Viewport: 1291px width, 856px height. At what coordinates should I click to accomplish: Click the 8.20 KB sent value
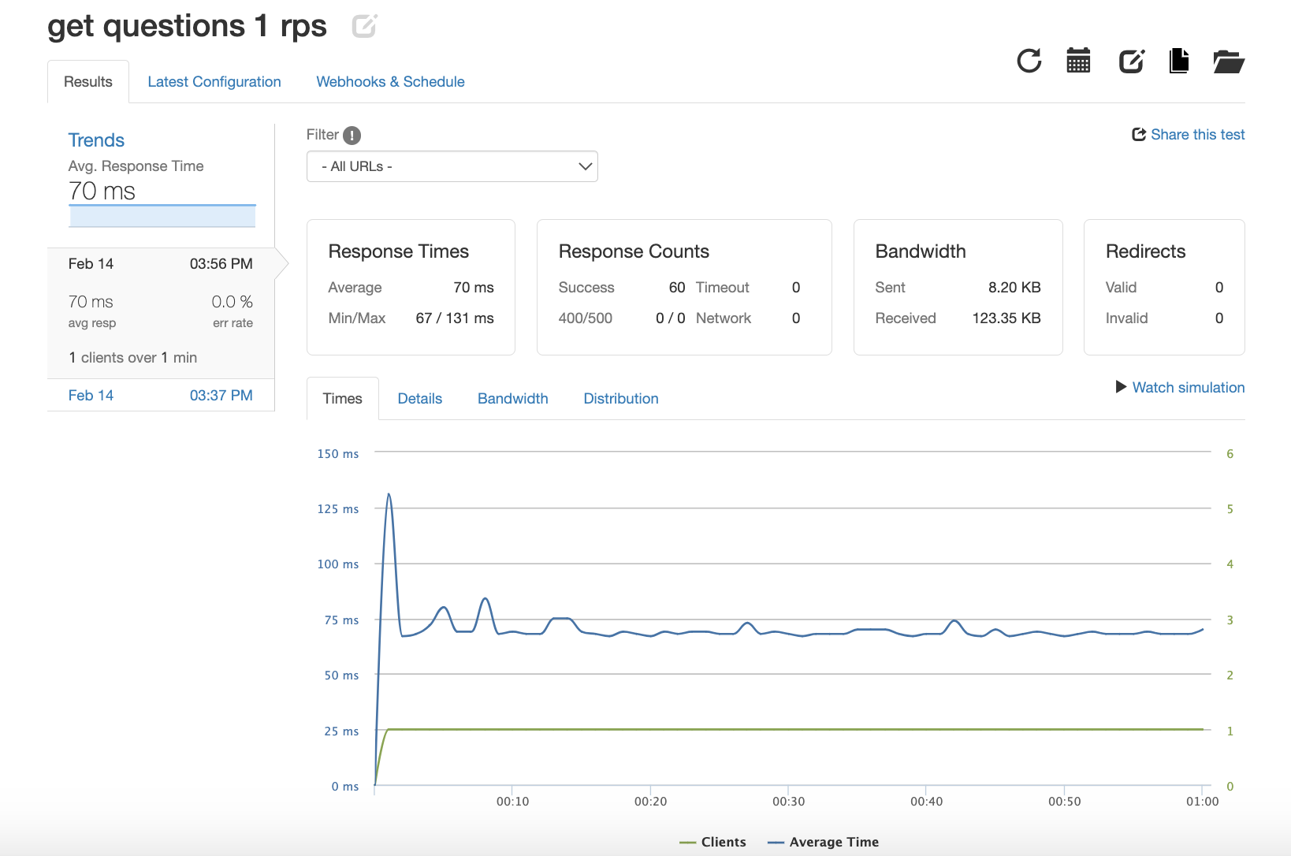1014,288
